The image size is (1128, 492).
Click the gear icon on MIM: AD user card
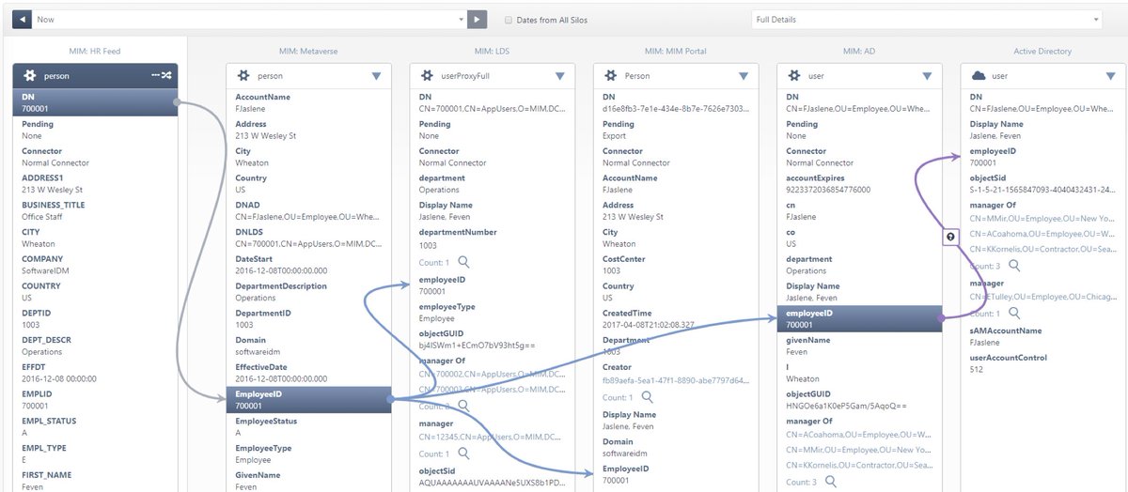[795, 75]
